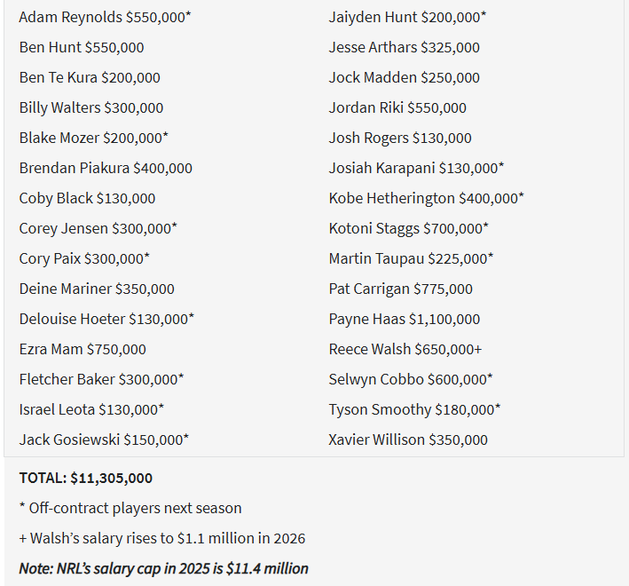Select the Reece Walsh $650,000+ entry
The width and height of the screenshot is (629, 586).
pos(405,349)
